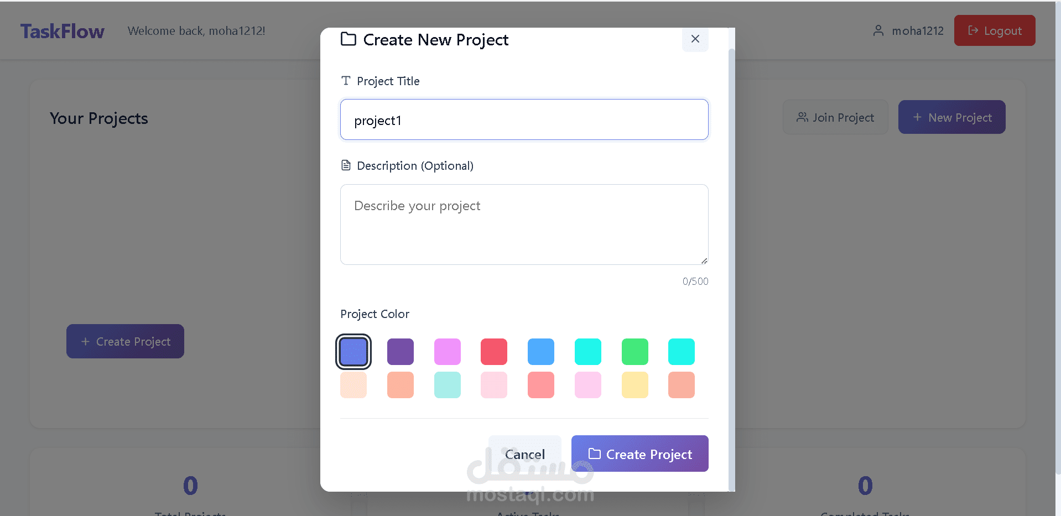Close the Create New Project dialog
This screenshot has width=1061, height=516.
click(x=695, y=39)
